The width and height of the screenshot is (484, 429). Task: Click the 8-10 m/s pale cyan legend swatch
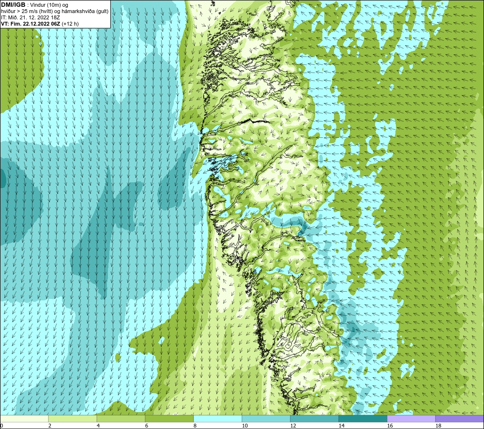pyautogui.click(x=218, y=418)
